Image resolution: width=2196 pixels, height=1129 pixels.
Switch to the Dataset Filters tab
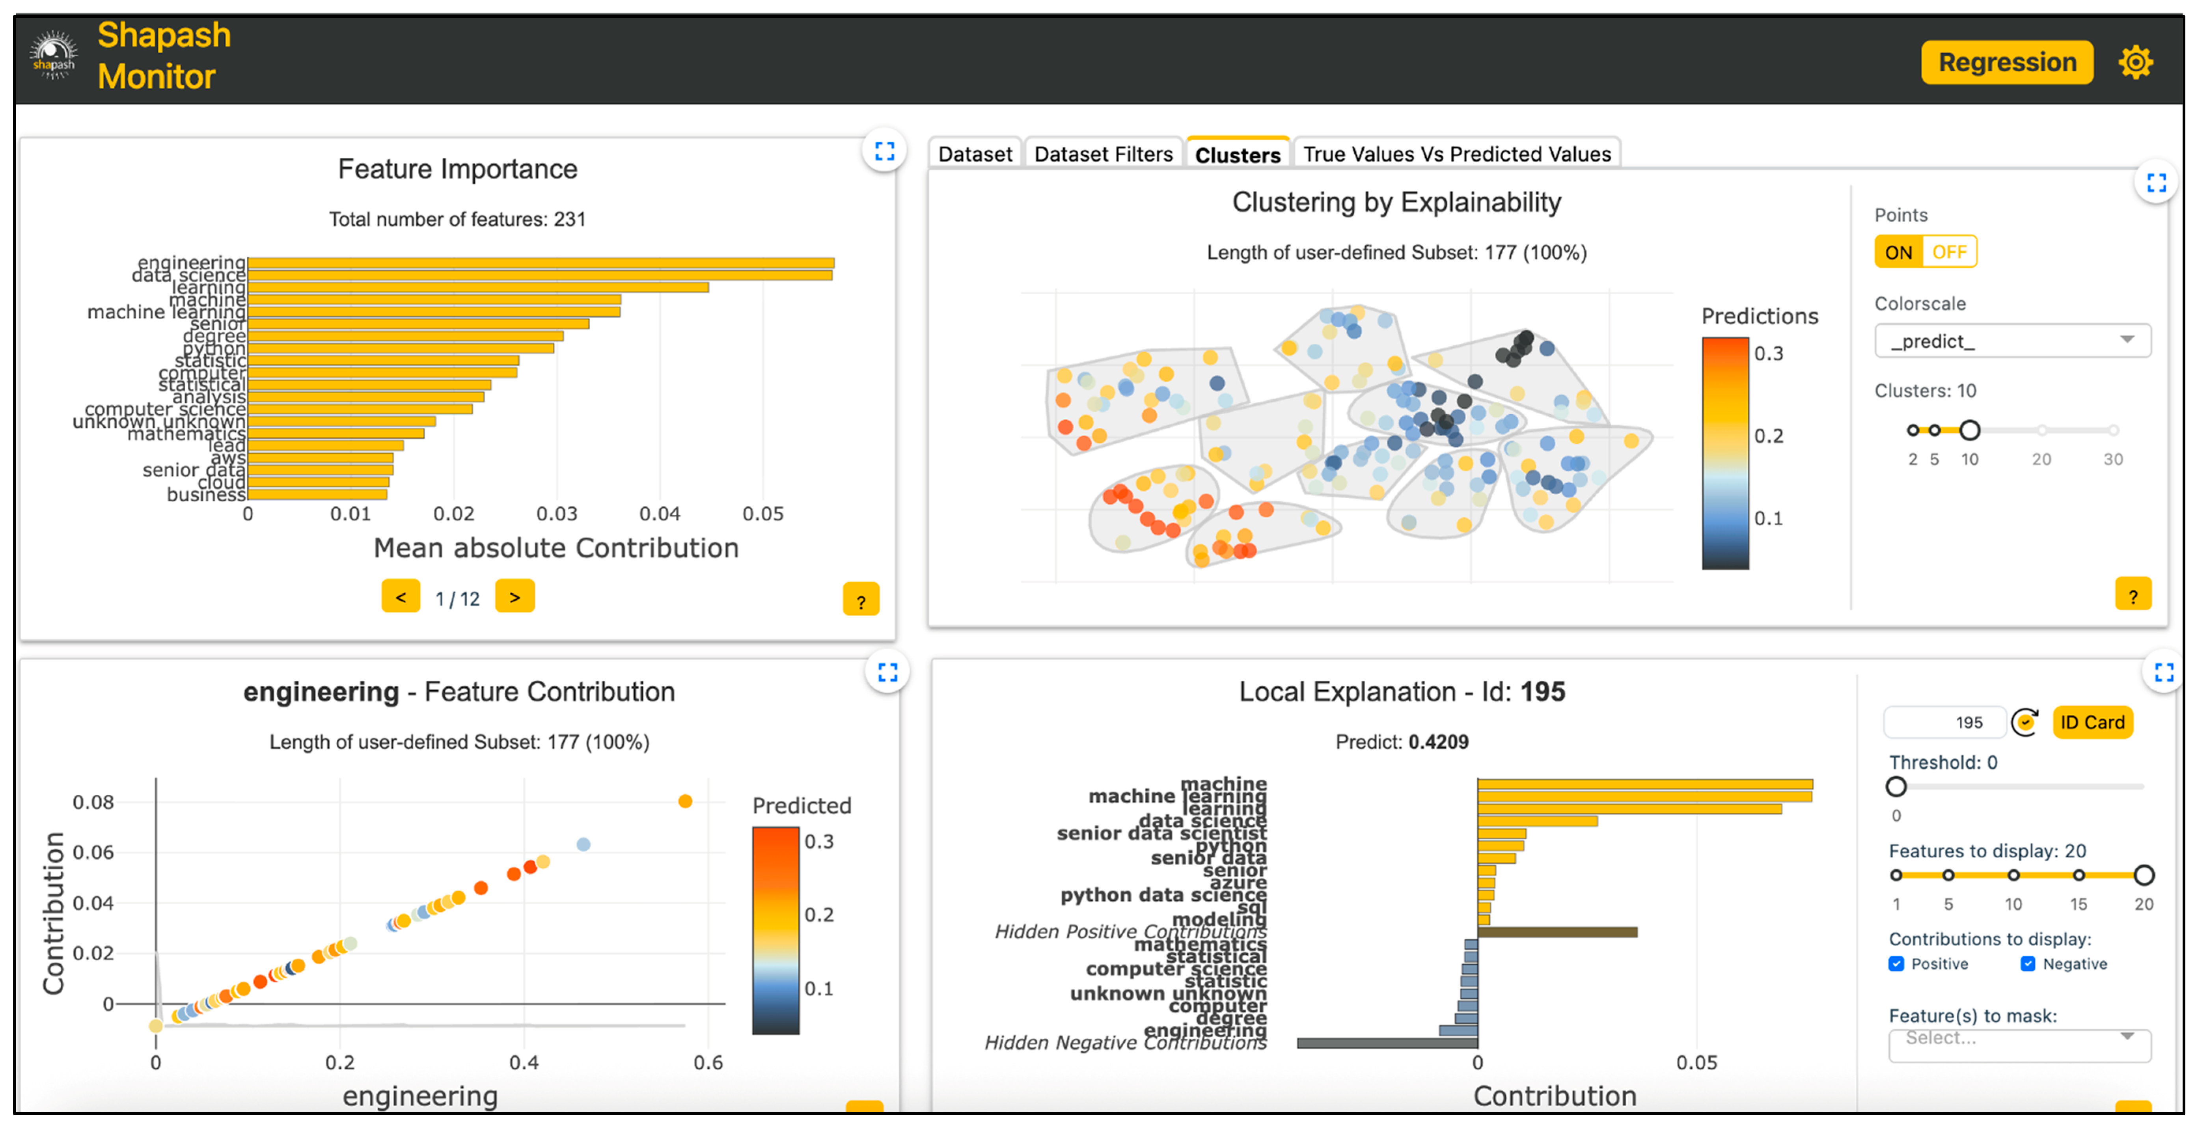pos(1103,154)
